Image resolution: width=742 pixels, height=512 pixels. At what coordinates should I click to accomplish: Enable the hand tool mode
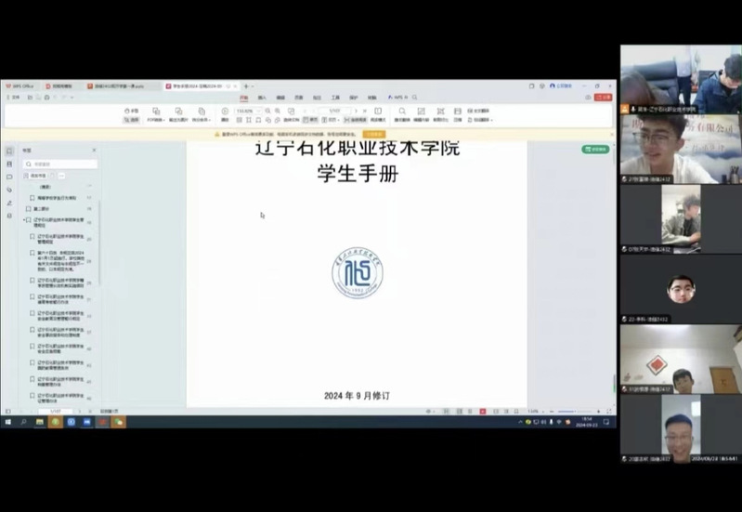[132, 111]
